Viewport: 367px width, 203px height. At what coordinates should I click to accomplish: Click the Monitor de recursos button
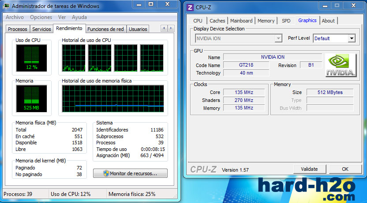click(131, 173)
